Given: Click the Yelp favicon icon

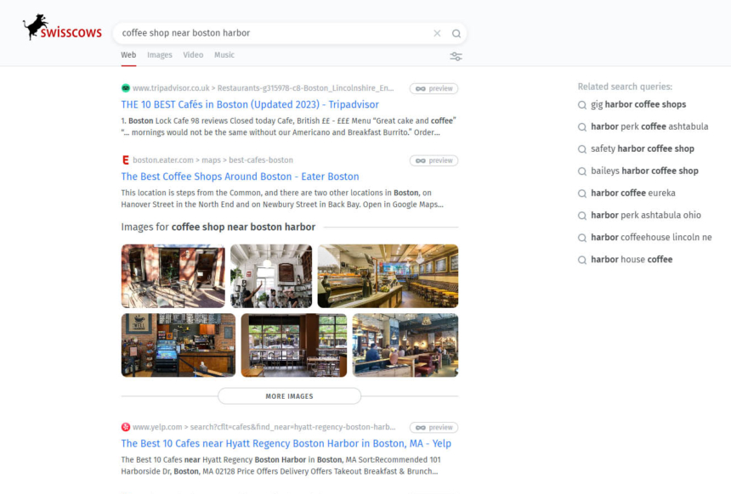Looking at the screenshot, I should (126, 427).
